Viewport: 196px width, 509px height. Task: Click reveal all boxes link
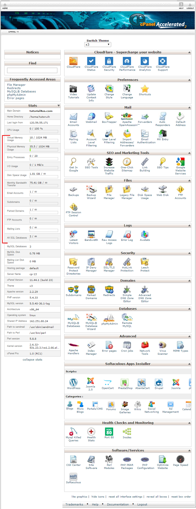(157, 497)
